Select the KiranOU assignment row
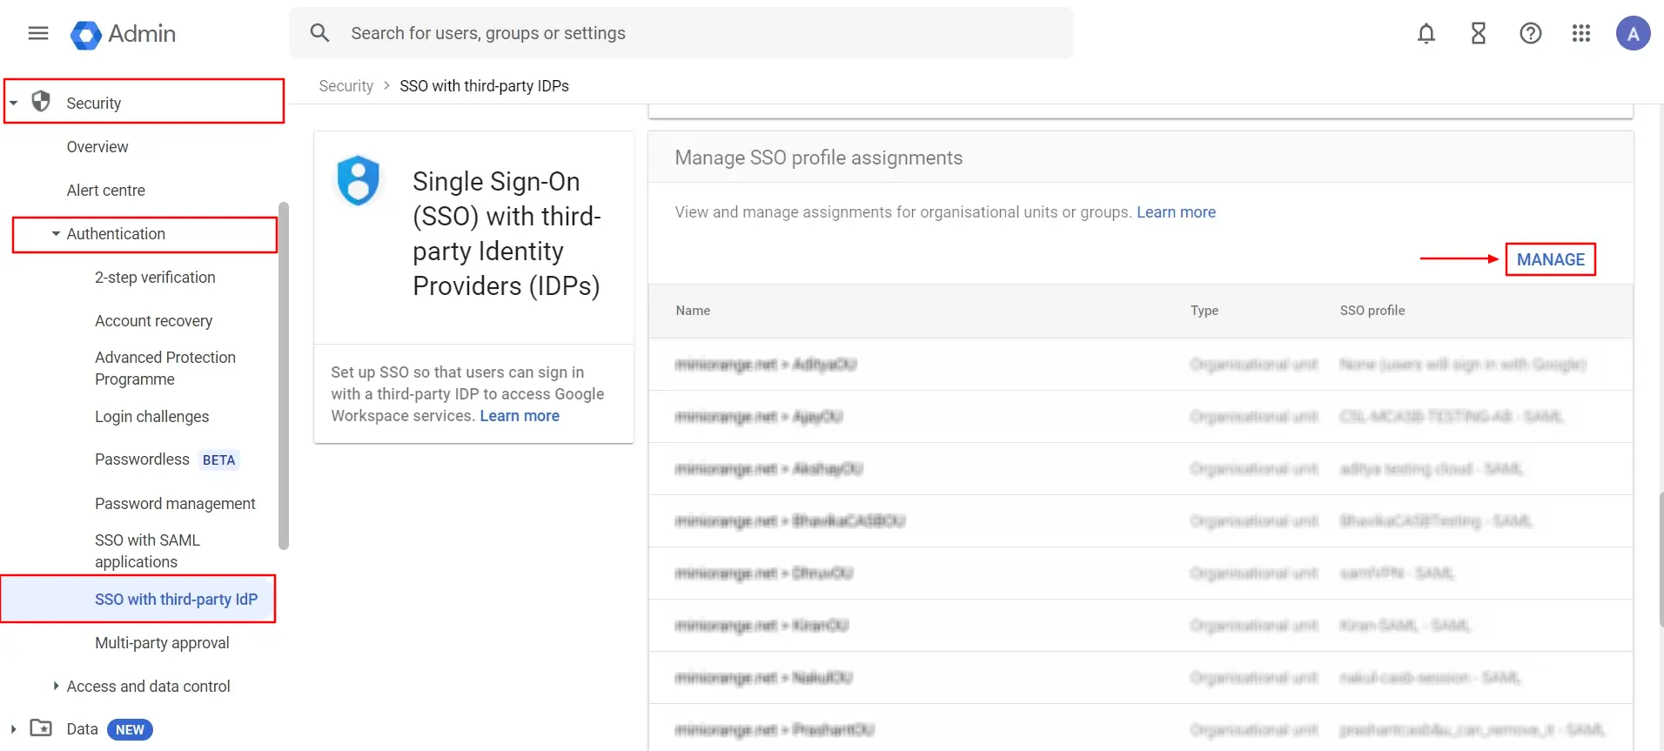 pyautogui.click(x=1140, y=626)
